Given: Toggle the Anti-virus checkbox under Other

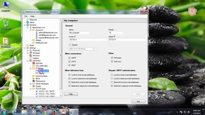Looking at the screenshot, I should point(112,61).
